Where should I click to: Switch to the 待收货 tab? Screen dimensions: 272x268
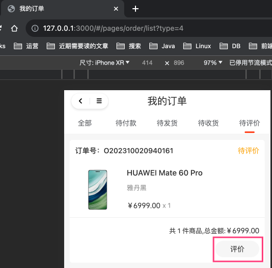click(x=208, y=123)
